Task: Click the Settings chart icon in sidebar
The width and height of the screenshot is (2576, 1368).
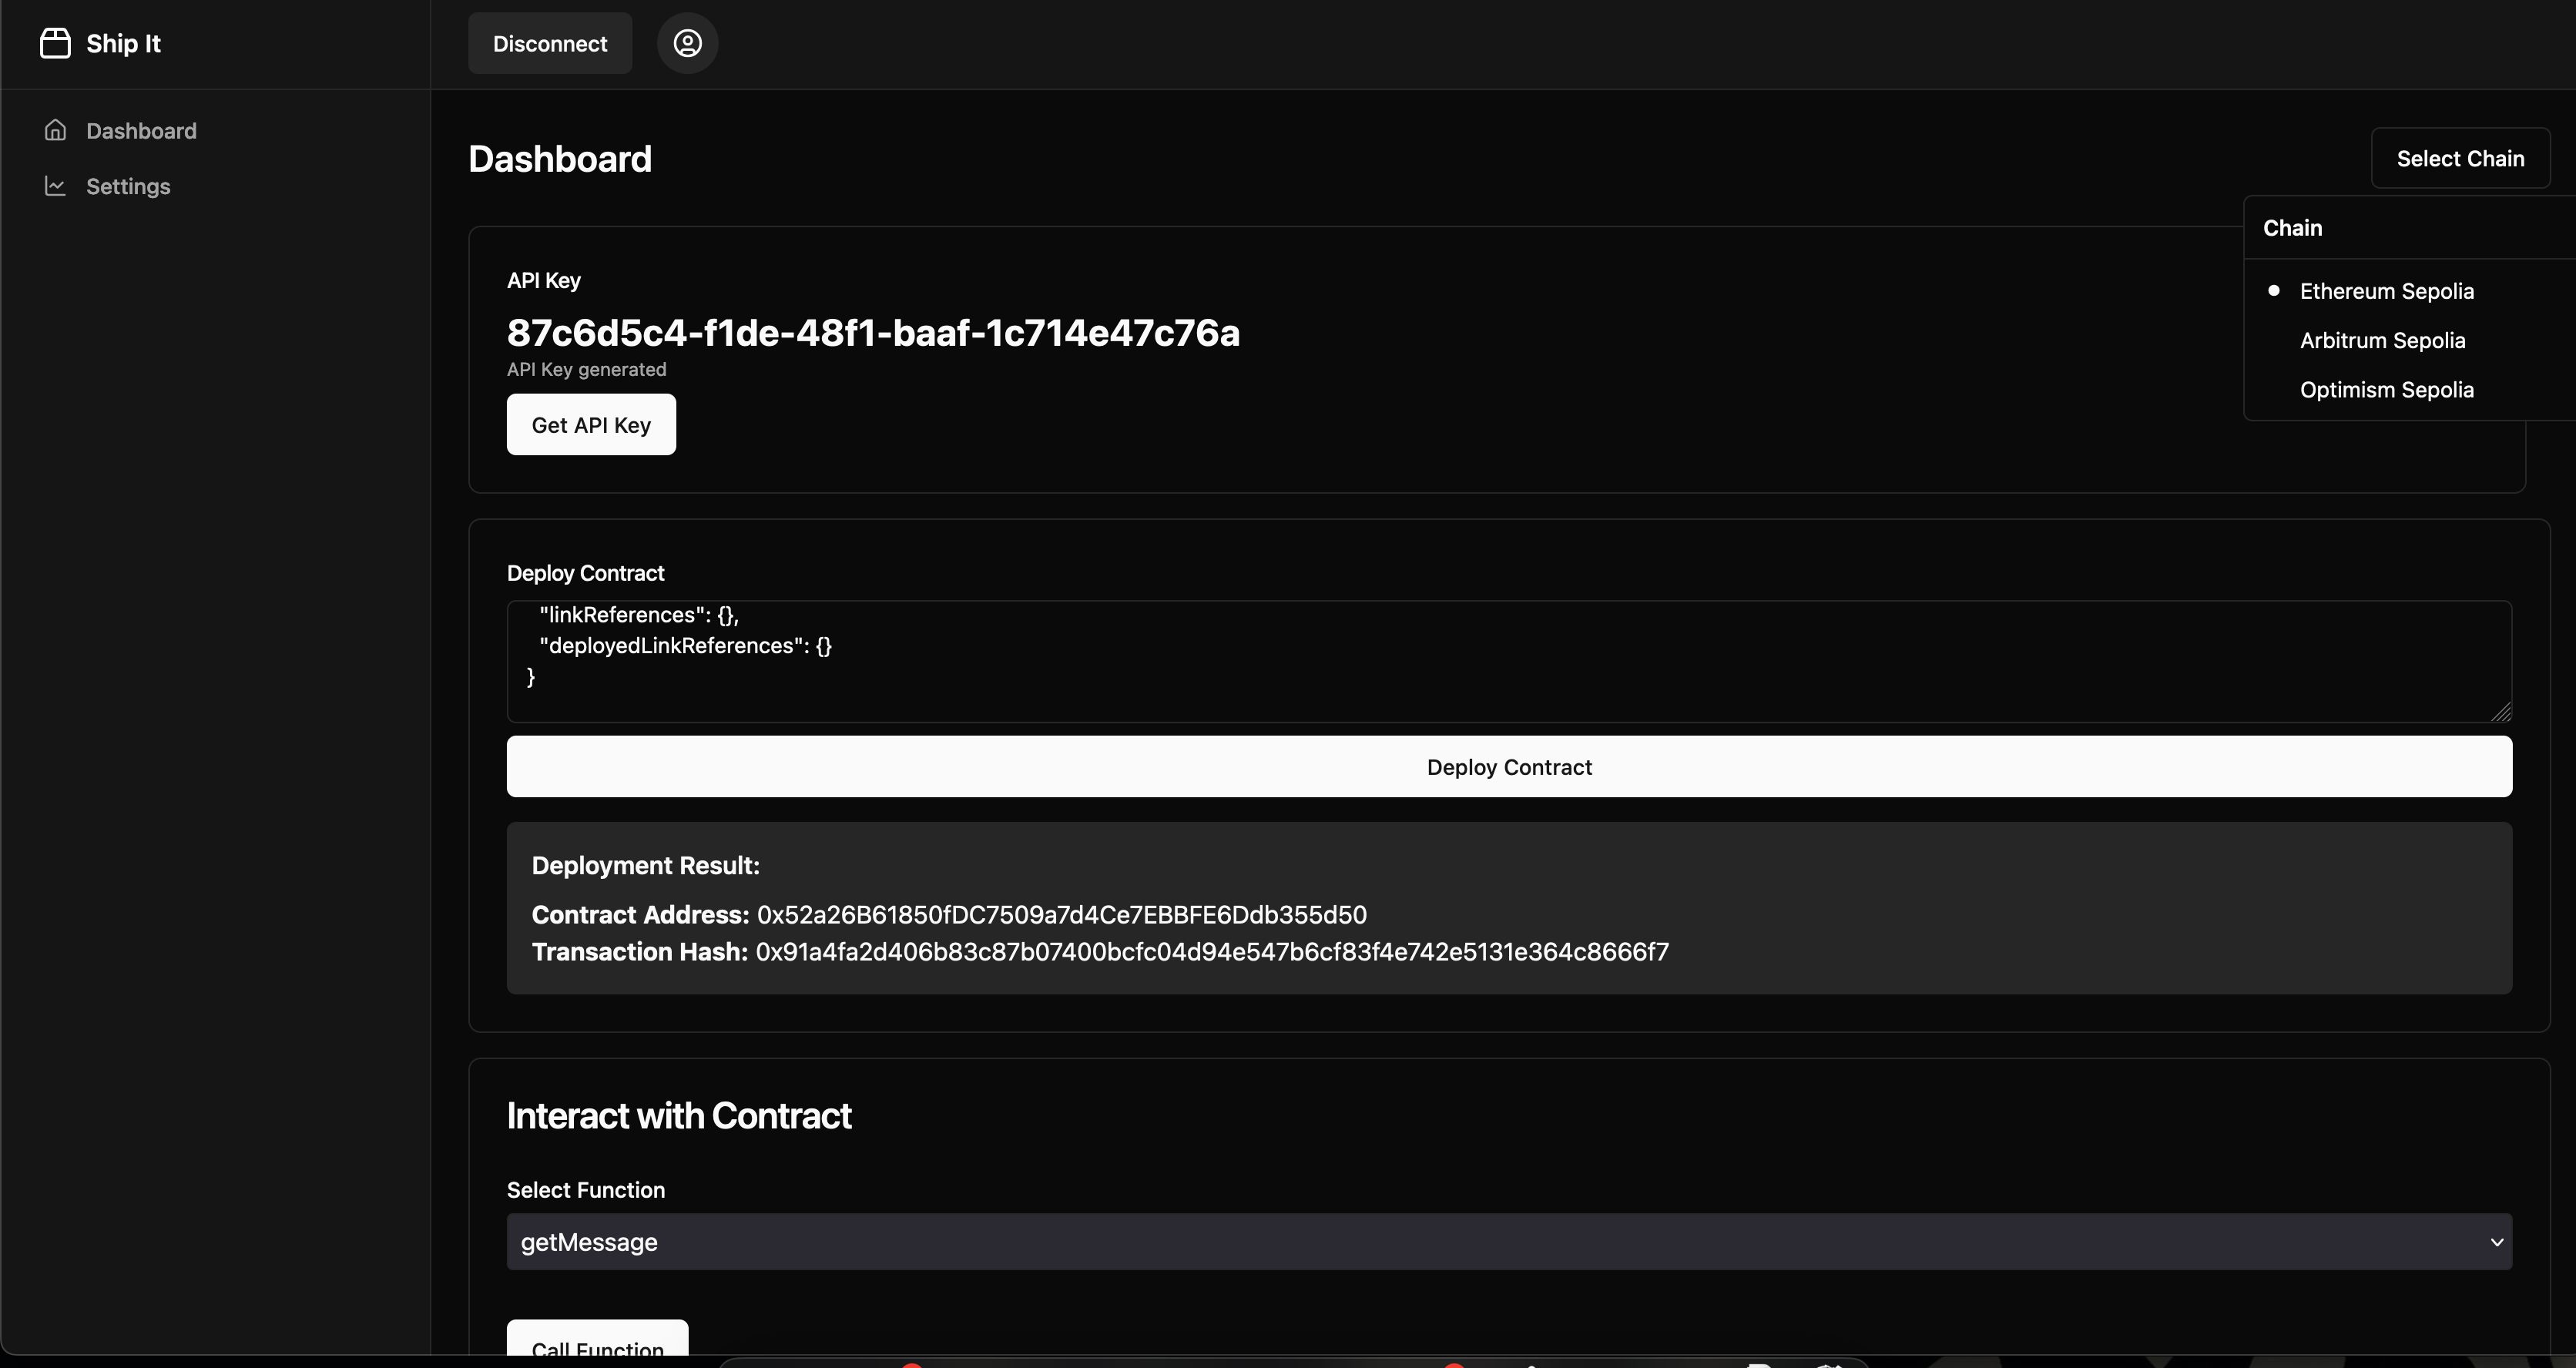Action: [x=56, y=186]
